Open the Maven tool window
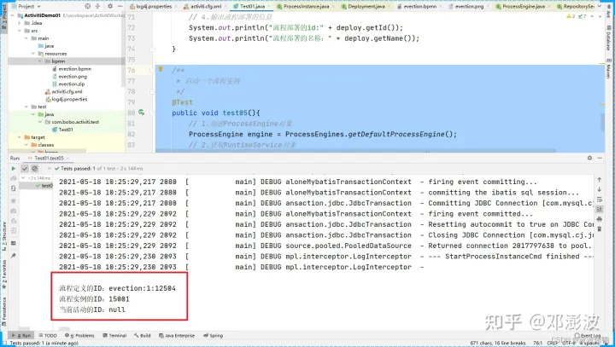 (609, 68)
